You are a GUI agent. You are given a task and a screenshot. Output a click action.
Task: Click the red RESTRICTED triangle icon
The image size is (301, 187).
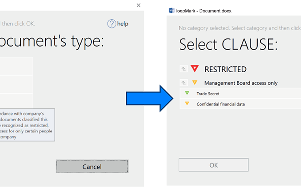[195, 69]
